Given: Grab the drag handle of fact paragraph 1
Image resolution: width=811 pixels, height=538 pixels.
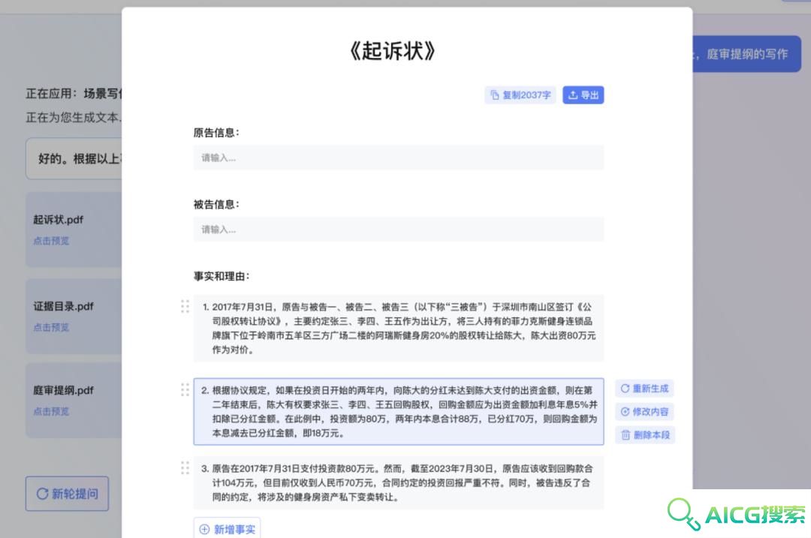Looking at the screenshot, I should pos(185,306).
